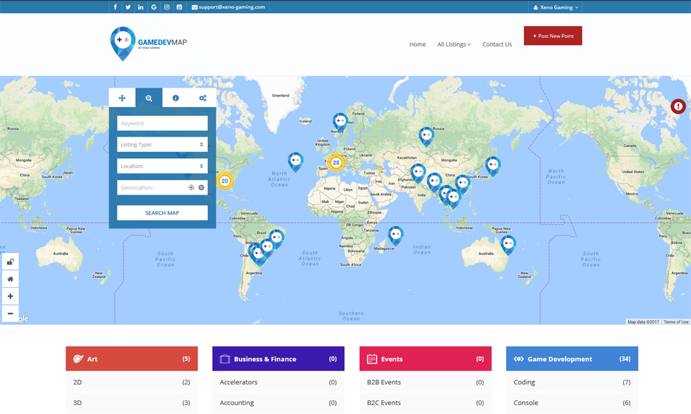Toggle the map lock icon
Viewport: 691px width, 414px height.
(x=10, y=262)
